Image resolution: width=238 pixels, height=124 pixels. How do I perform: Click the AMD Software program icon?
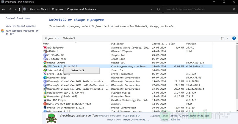(45, 48)
